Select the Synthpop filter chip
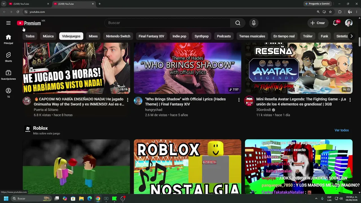Viewport: 361px width, 203px height. pos(202,36)
